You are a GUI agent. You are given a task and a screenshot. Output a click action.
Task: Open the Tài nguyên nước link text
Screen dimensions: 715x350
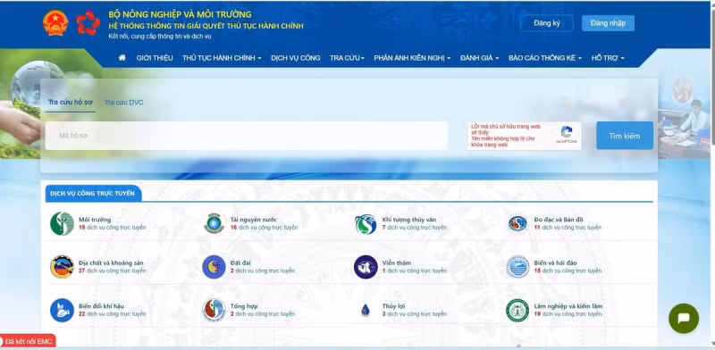point(254,220)
